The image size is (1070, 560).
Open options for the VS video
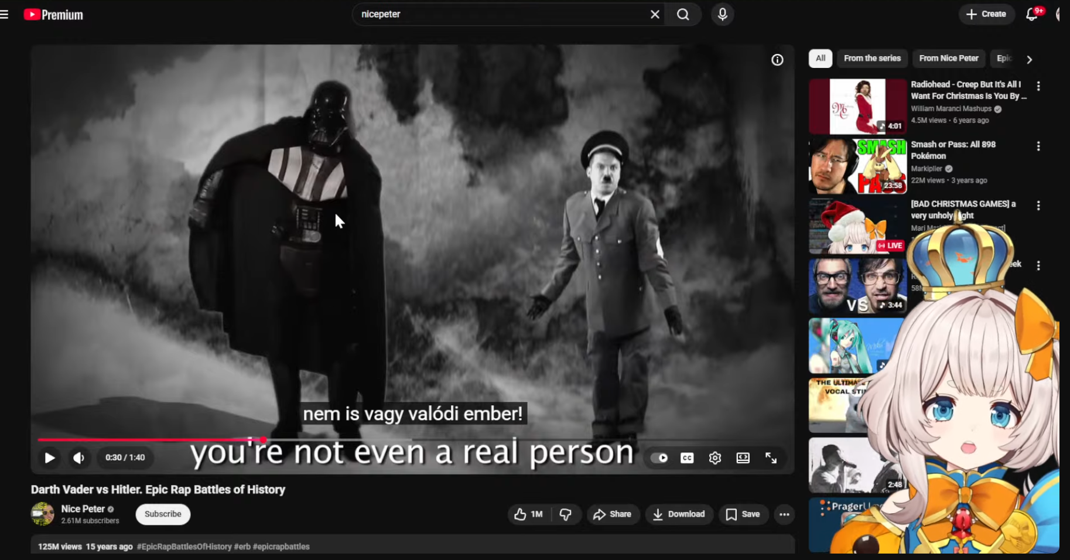[x=1038, y=265]
